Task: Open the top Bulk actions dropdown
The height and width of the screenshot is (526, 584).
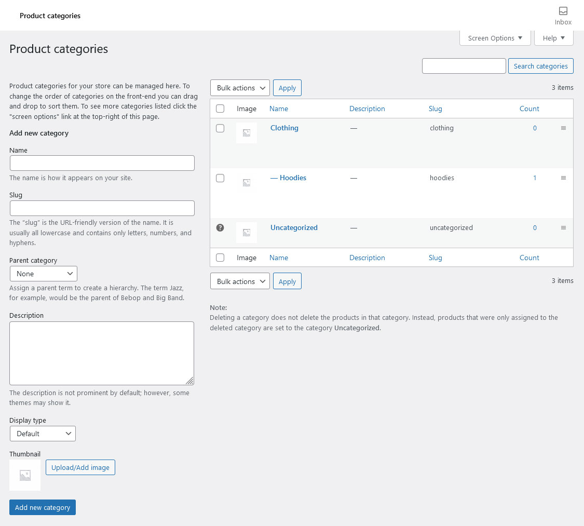Action: point(240,88)
